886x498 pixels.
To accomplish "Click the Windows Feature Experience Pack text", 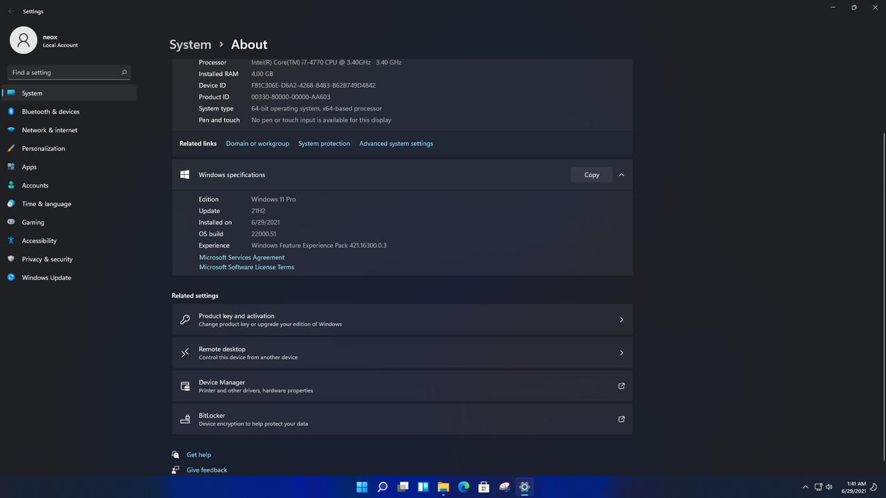I will (319, 246).
